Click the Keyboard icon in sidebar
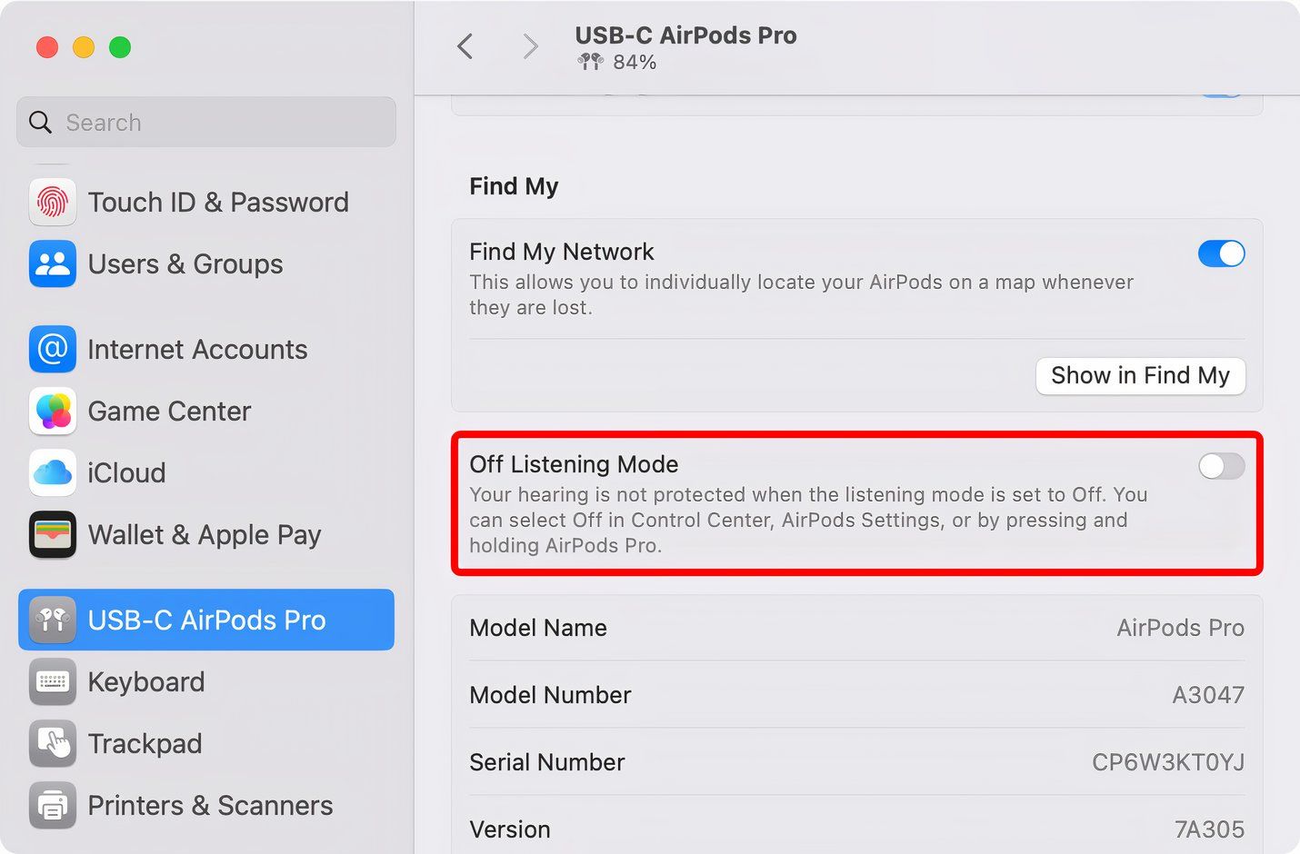 [53, 681]
